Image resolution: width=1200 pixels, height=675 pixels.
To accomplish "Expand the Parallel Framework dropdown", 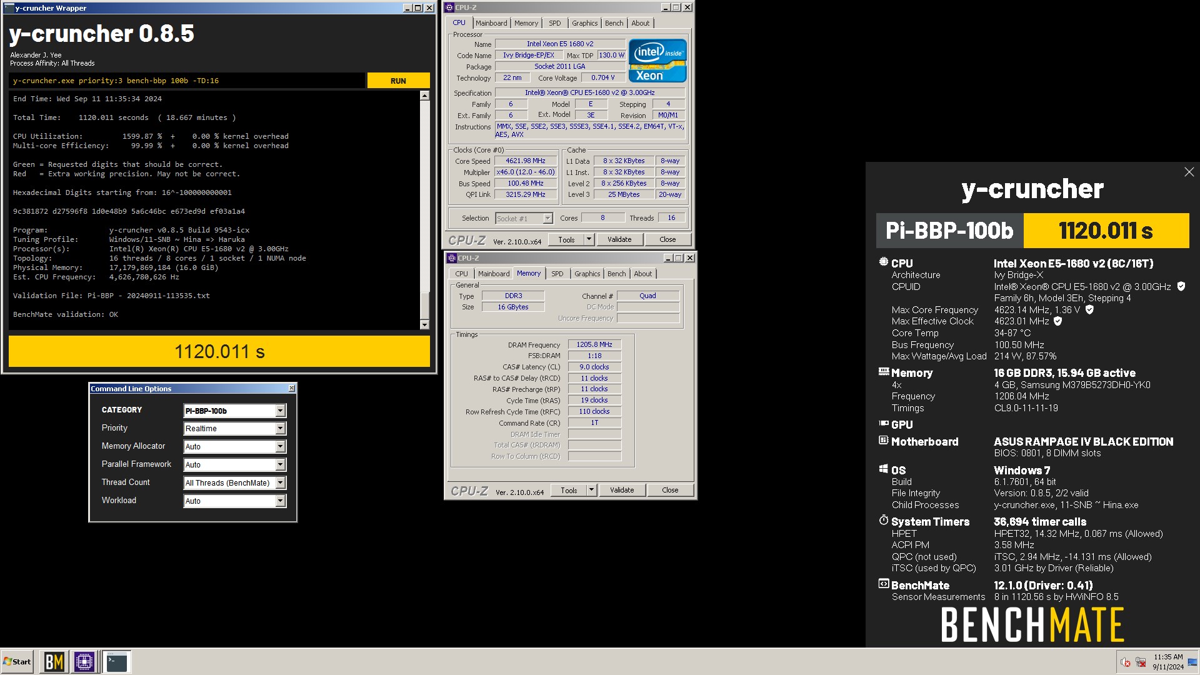I will pos(234,464).
